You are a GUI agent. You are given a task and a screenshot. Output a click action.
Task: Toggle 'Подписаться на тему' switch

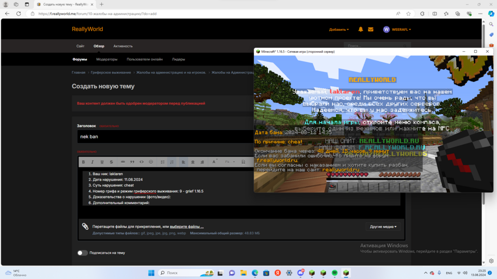[x=82, y=253]
